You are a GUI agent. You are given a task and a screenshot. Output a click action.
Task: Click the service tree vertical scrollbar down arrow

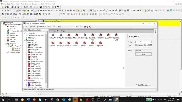(x=46, y=86)
